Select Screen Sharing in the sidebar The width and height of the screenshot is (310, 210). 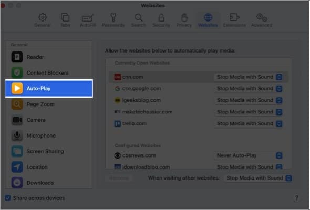(x=49, y=151)
